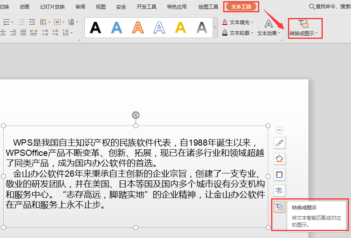Decrease the paragraph indent level

pyautogui.click(x=22, y=22)
